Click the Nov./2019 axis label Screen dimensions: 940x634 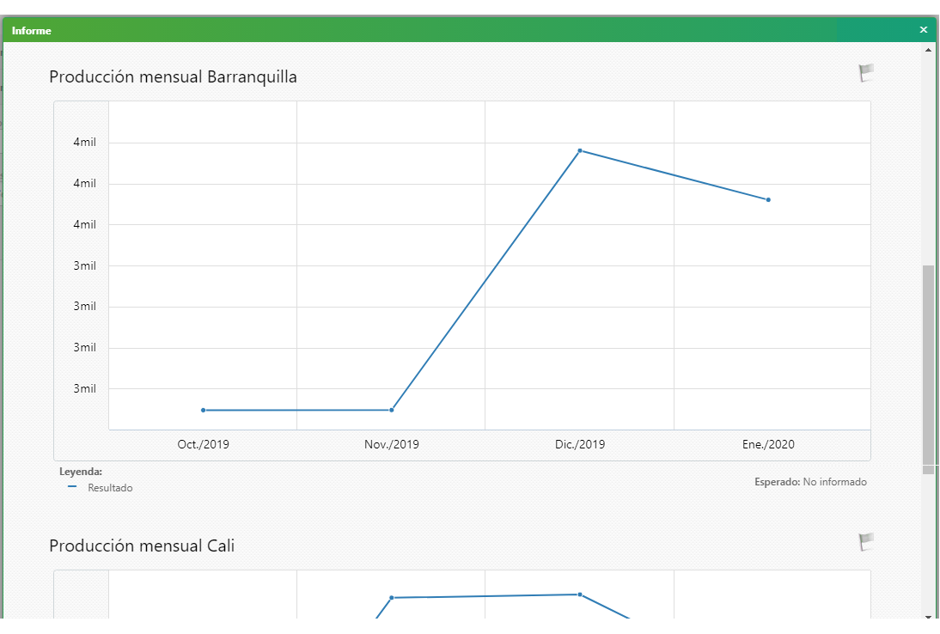[x=392, y=444]
